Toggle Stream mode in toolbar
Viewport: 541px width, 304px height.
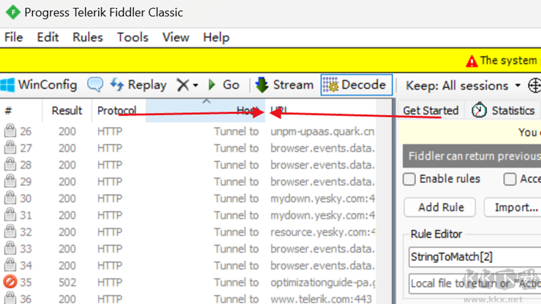[x=284, y=85]
